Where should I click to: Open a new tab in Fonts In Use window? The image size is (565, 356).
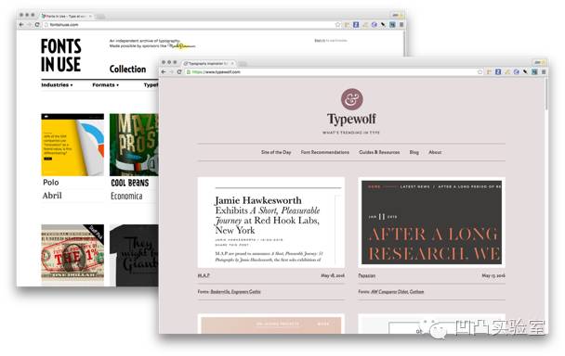pyautogui.click(x=100, y=16)
